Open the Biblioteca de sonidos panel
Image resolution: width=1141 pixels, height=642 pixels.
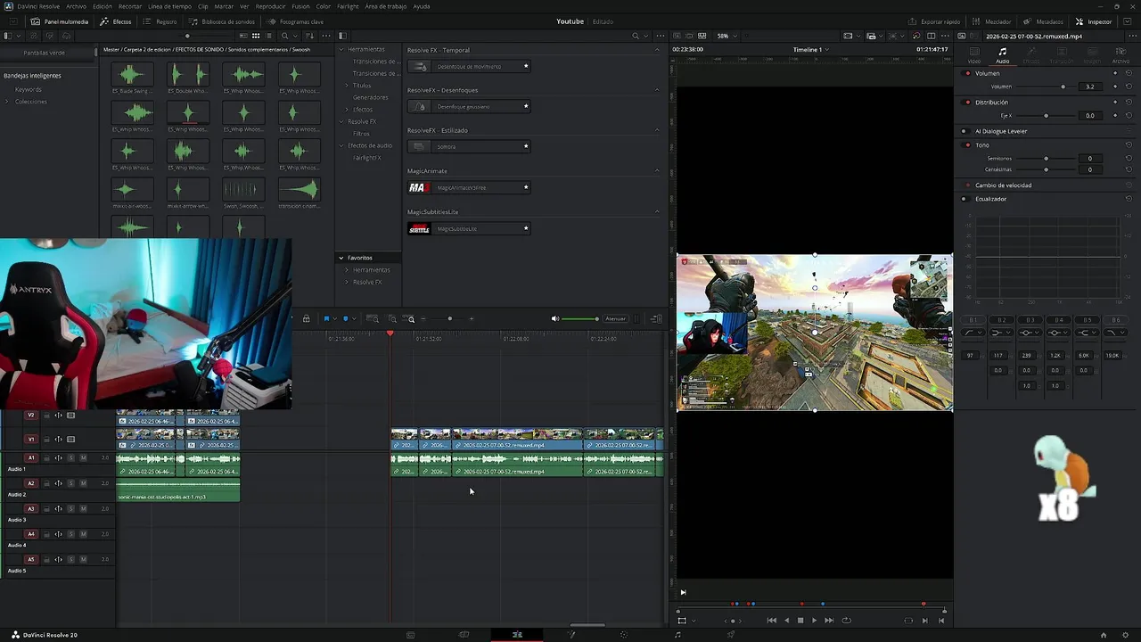[x=221, y=21]
